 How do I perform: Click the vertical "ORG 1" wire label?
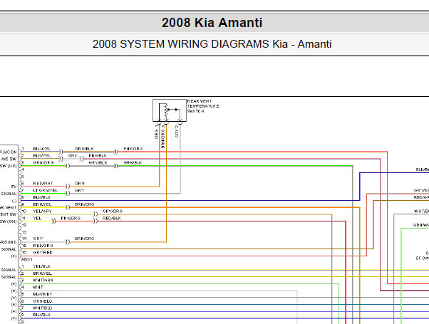click(157, 132)
